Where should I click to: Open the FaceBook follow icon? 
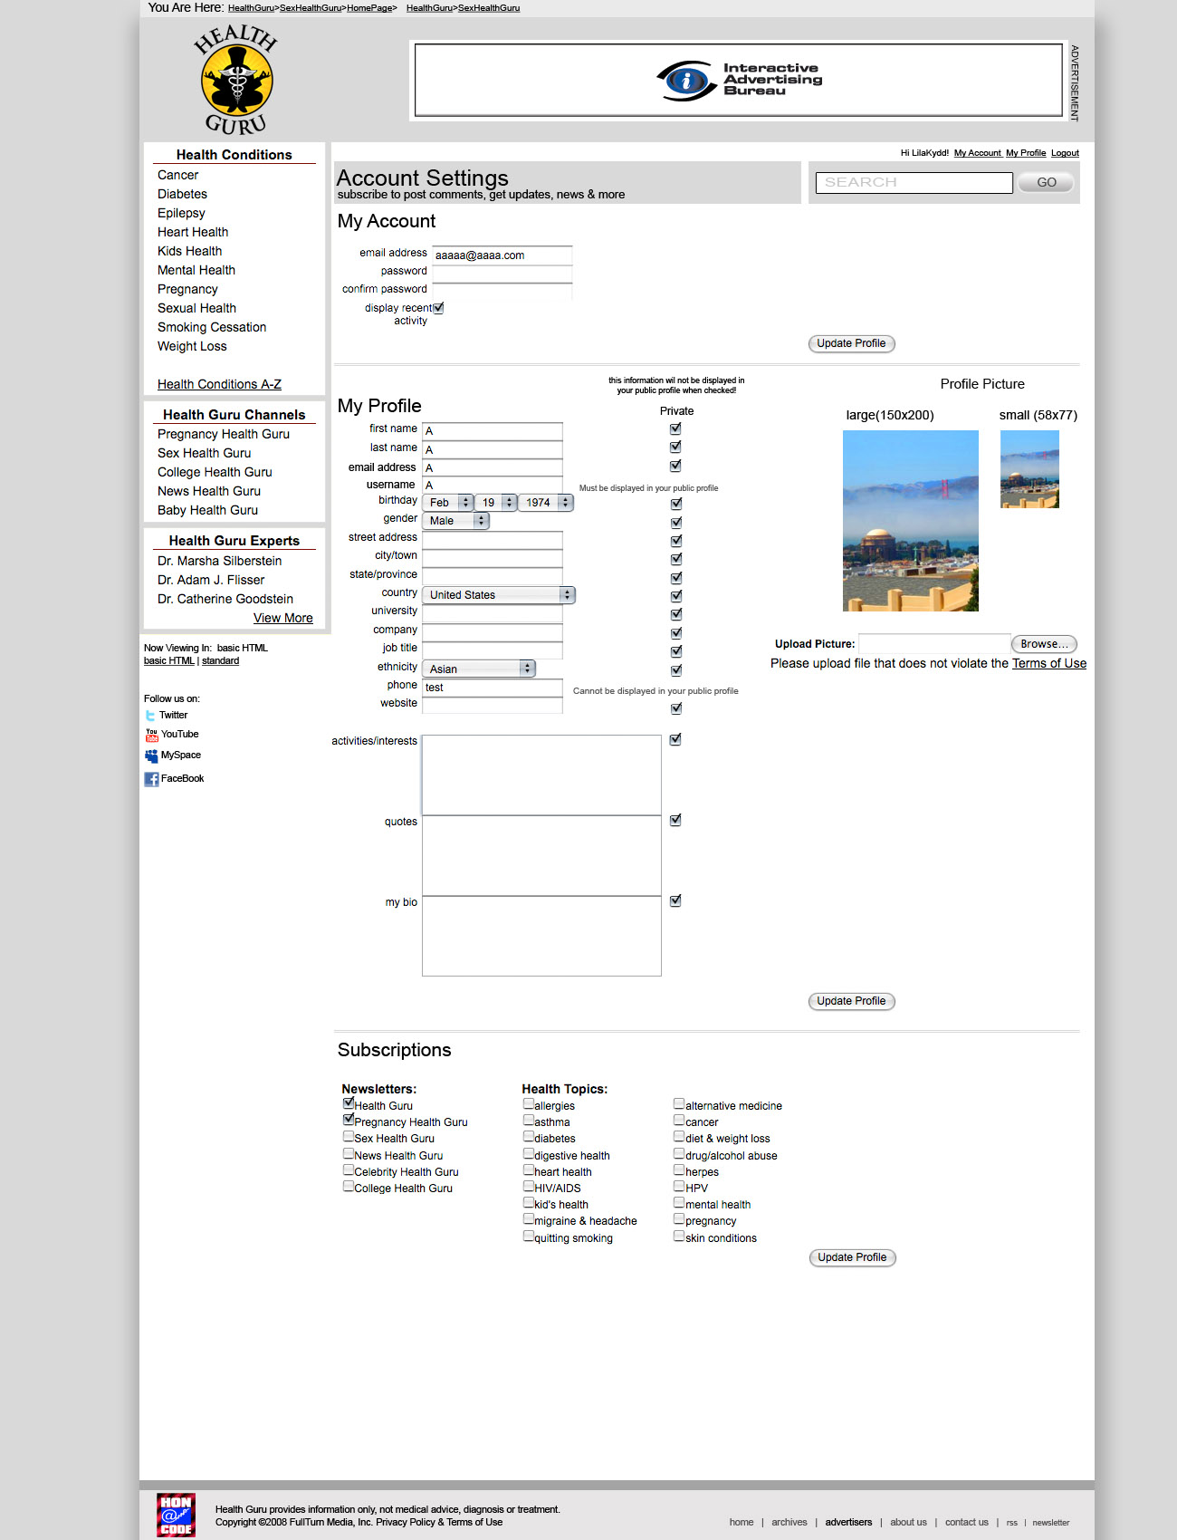(x=151, y=779)
